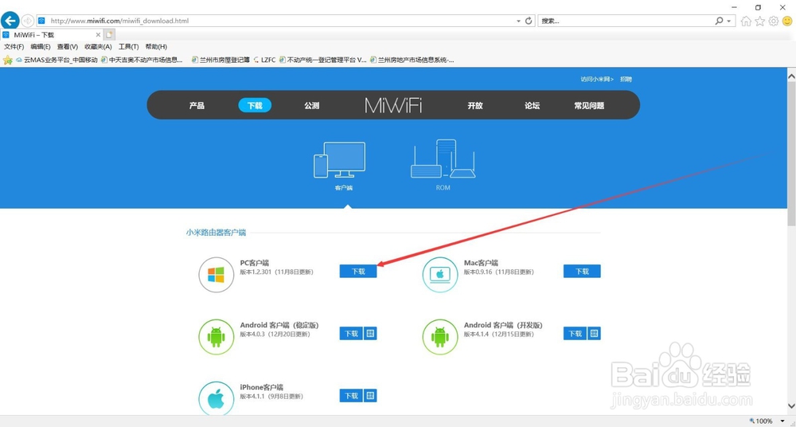Click the add-to-favorites-bar star icon

click(x=8, y=60)
